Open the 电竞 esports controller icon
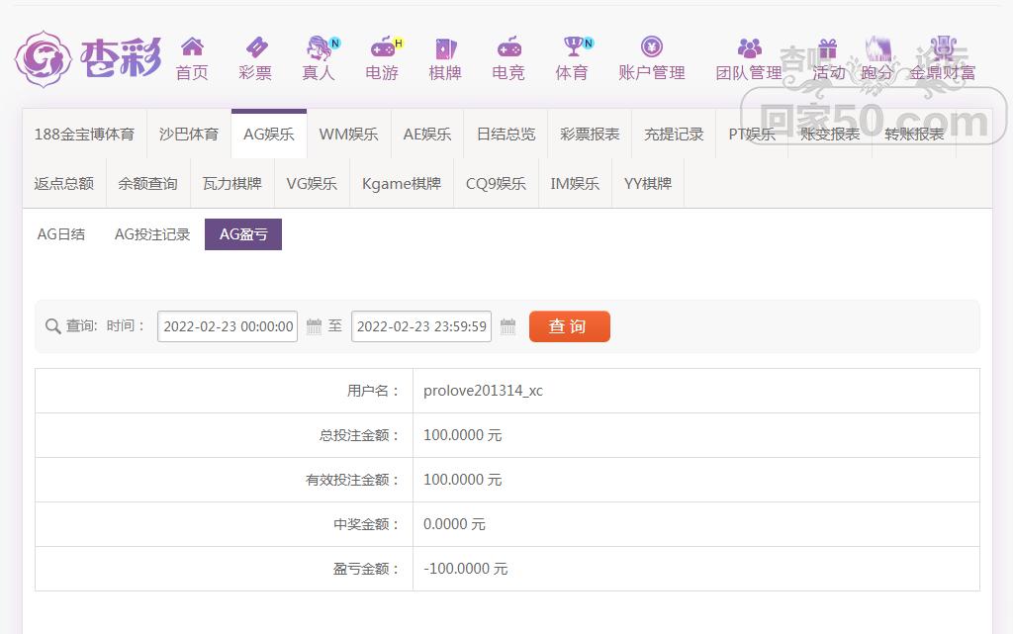The height and width of the screenshot is (634, 1013). tap(508, 47)
